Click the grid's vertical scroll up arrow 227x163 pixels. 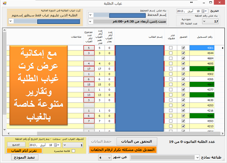tap(4, 30)
